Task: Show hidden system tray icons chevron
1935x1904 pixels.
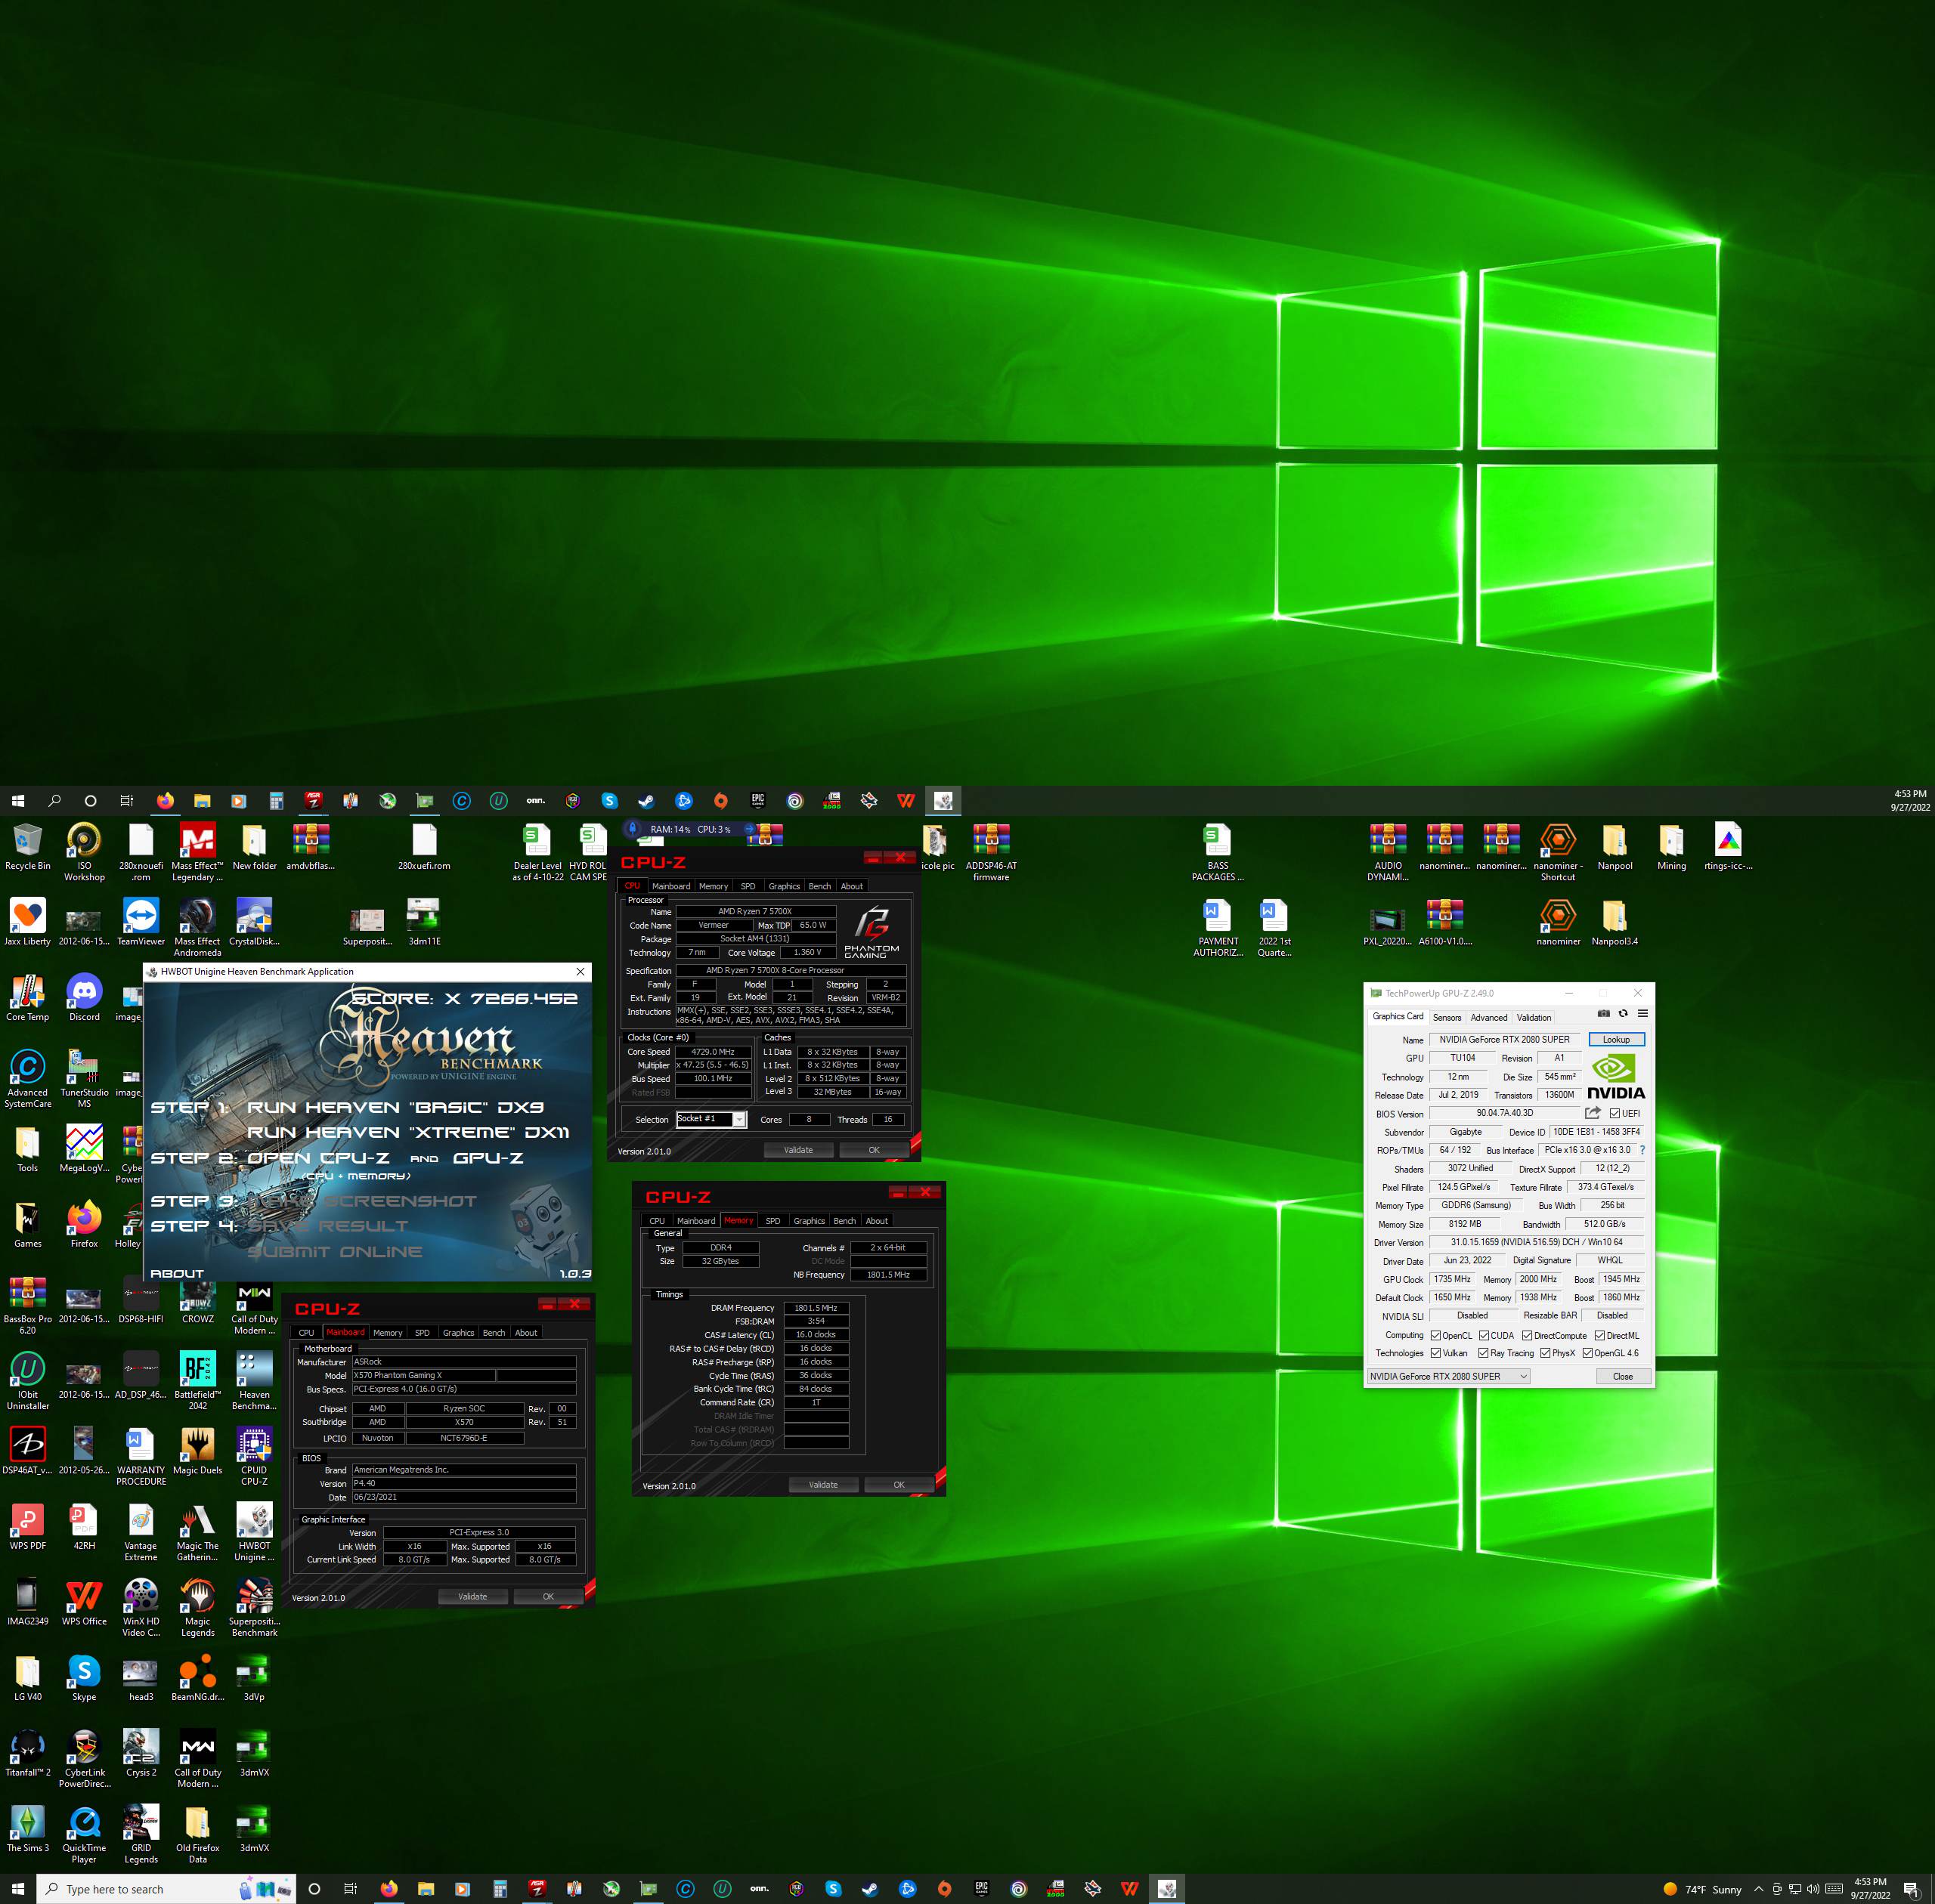Action: point(1758,1889)
